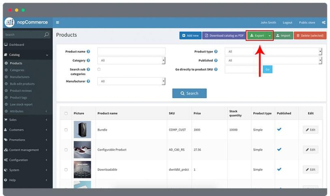330x196 pixels.
Task: Open the Bundle product thumbnail
Action: pyautogui.click(x=82, y=129)
